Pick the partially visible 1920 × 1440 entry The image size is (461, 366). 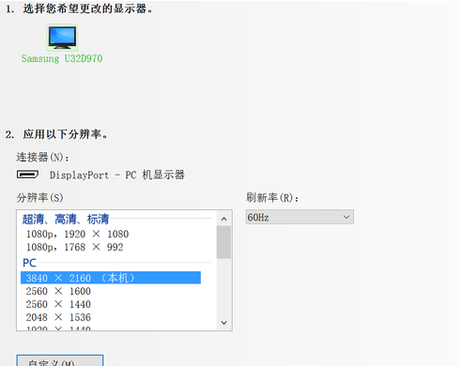point(58,328)
